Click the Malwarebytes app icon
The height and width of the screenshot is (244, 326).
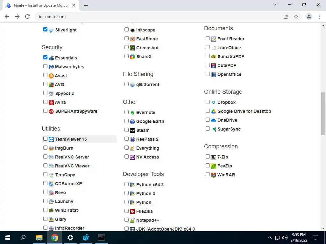pos(51,67)
